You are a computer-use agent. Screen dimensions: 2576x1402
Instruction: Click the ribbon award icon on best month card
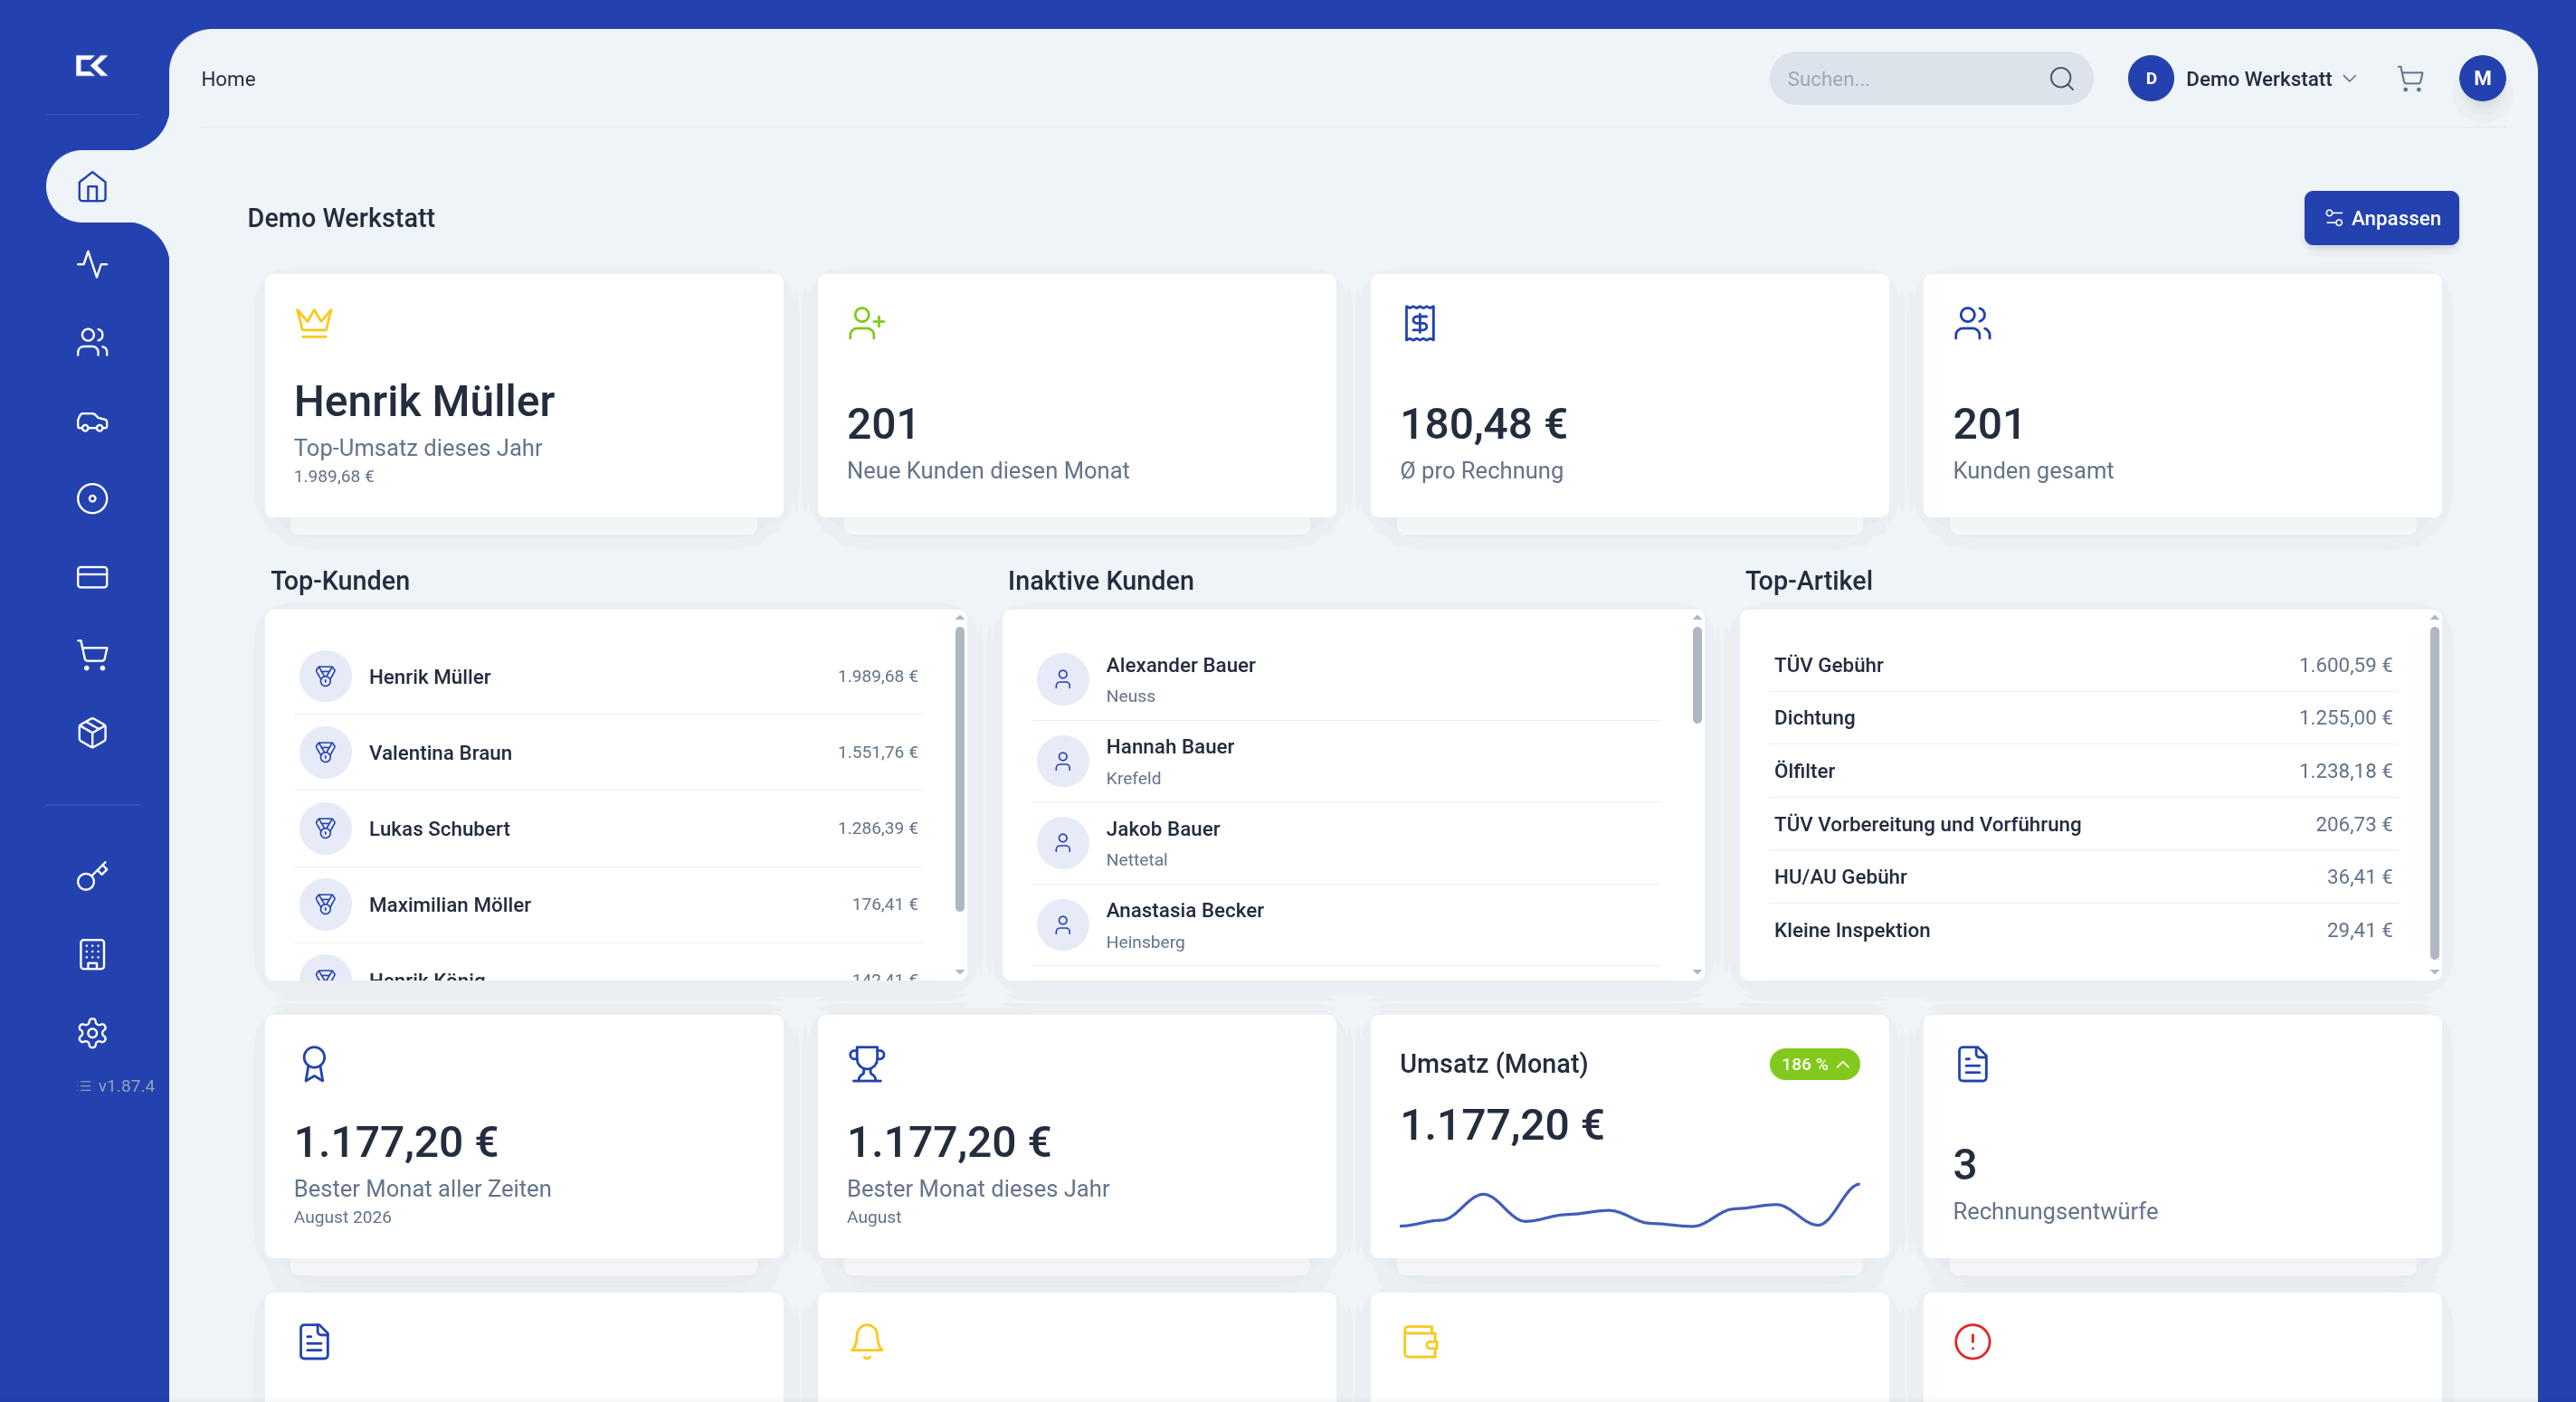point(314,1064)
